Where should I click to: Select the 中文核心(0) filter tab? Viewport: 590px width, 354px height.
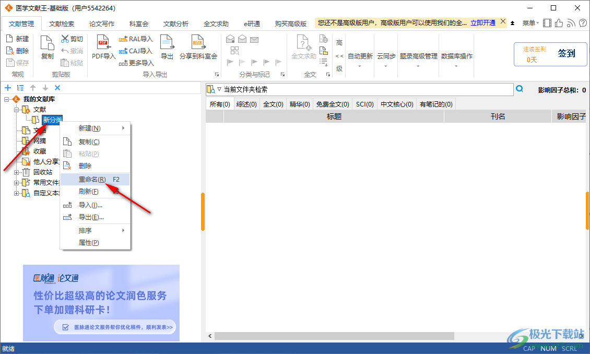pyautogui.click(x=397, y=104)
